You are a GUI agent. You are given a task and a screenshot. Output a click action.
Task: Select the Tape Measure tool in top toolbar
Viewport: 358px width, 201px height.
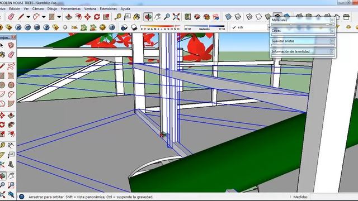(x=118, y=17)
